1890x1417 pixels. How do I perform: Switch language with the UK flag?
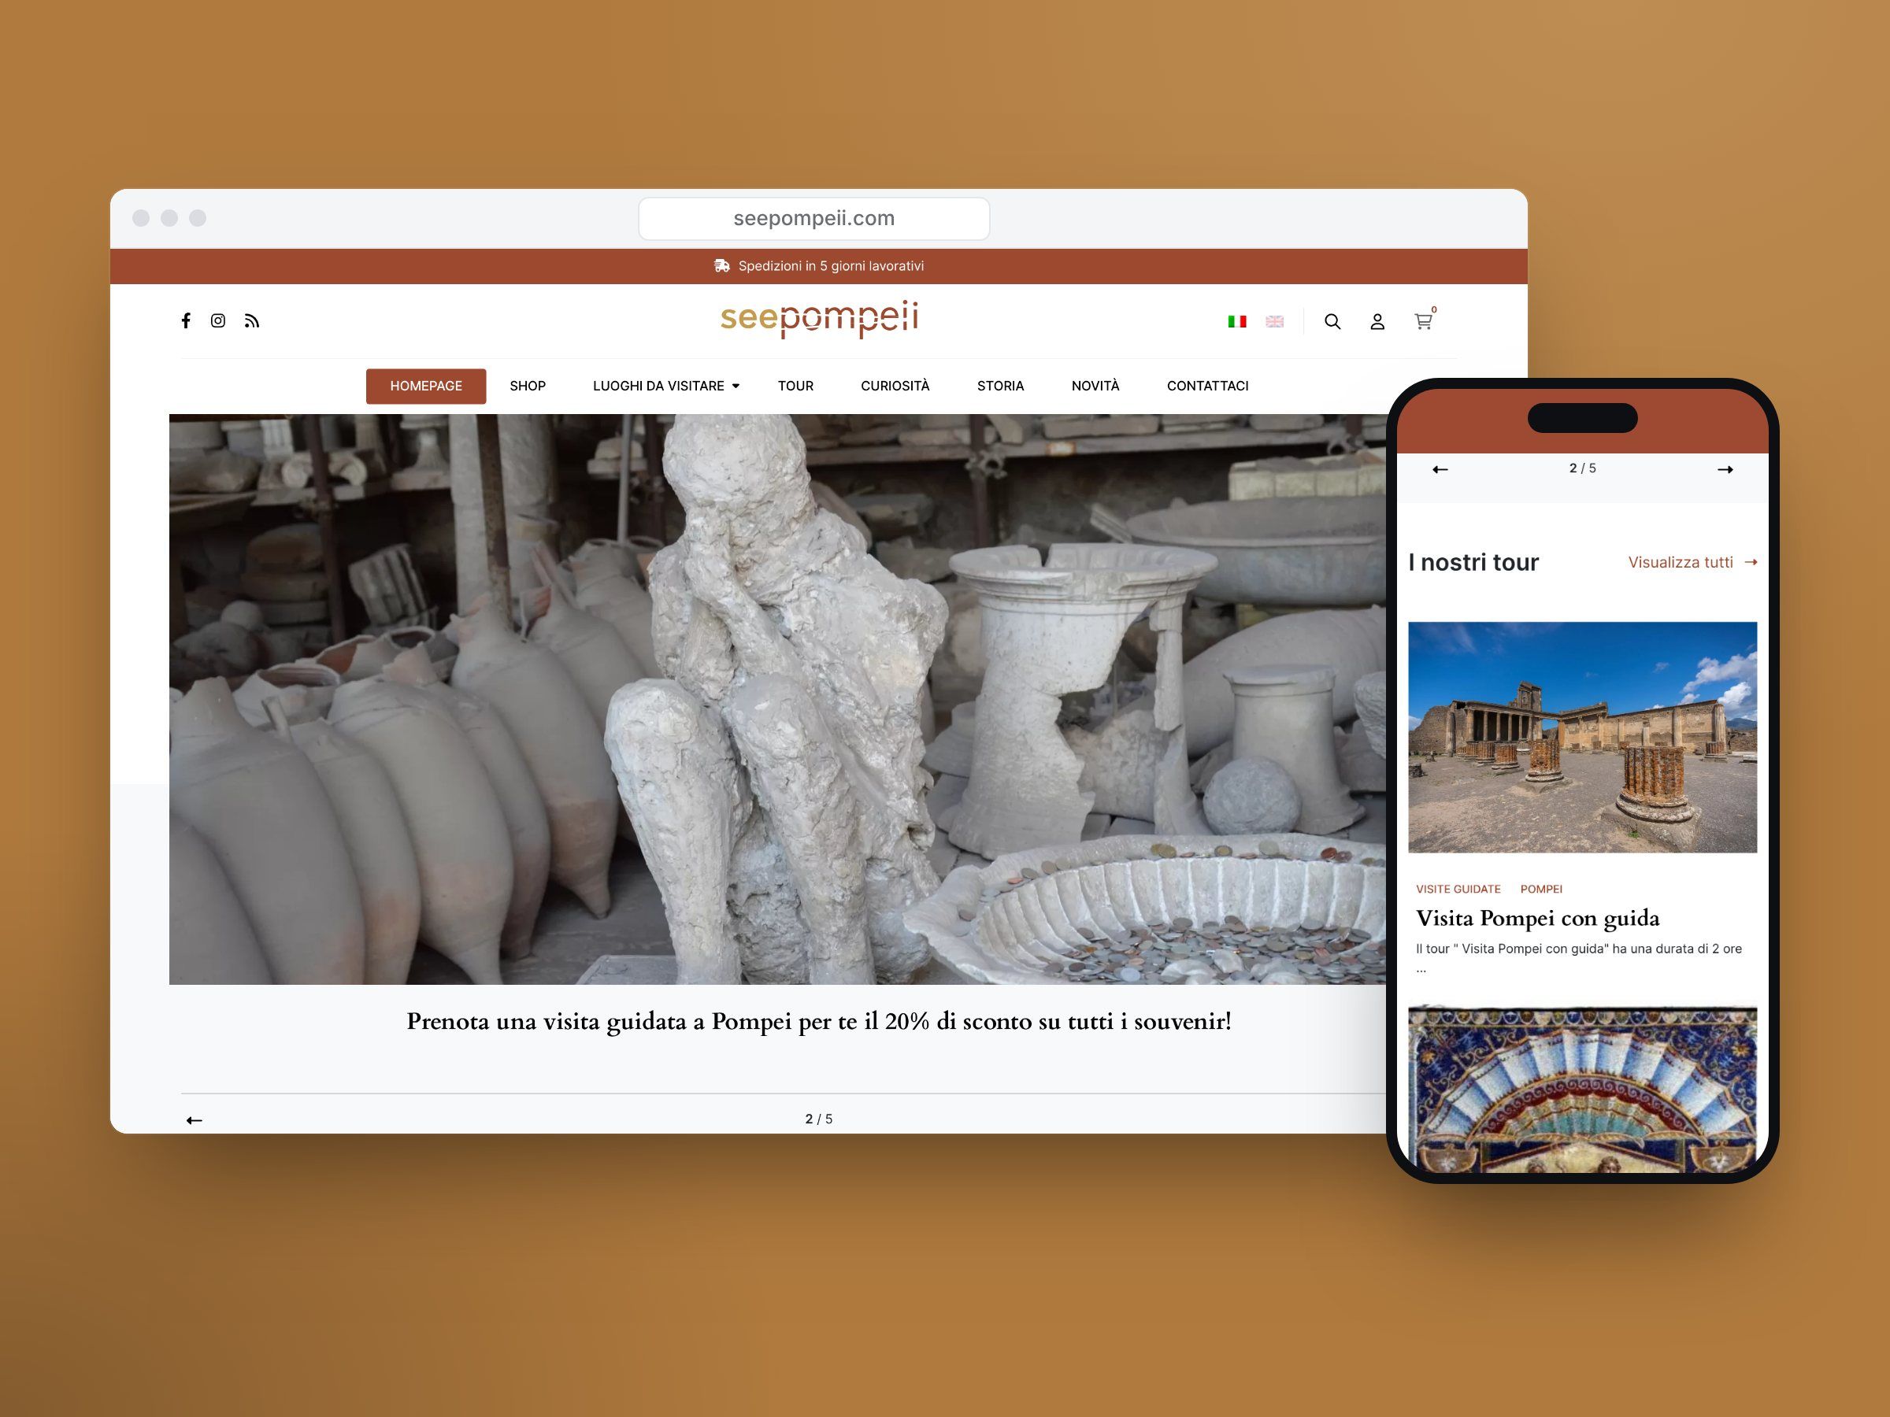coord(1274,321)
